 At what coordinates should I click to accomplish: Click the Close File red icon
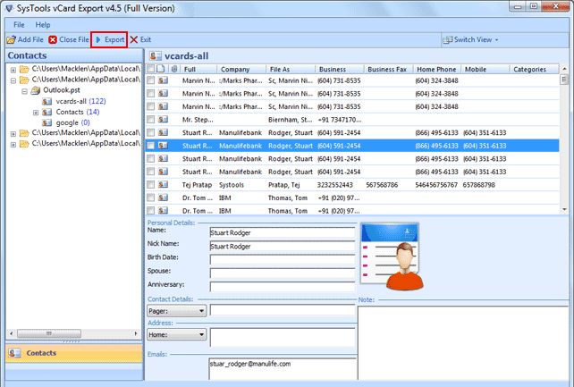tap(53, 39)
